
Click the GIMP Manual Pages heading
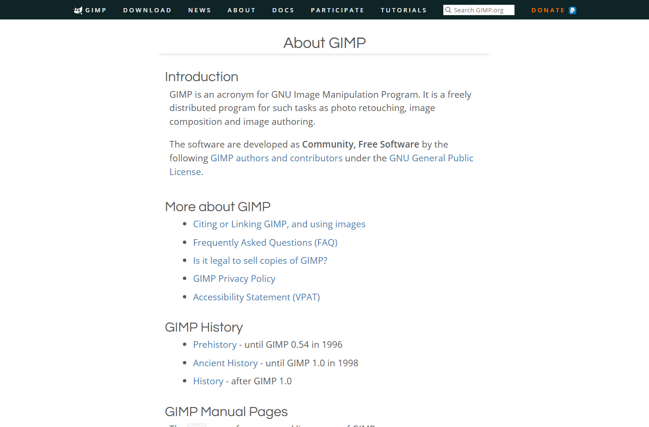[226, 412]
